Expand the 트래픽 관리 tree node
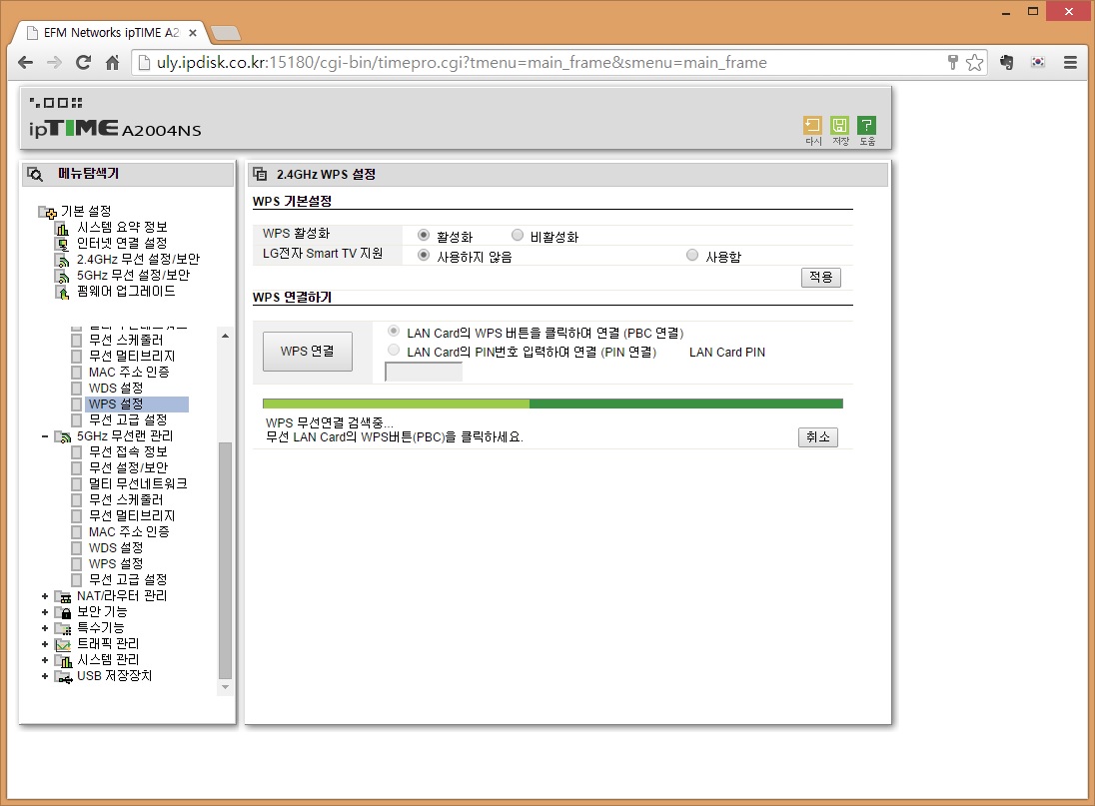 pyautogui.click(x=45, y=645)
